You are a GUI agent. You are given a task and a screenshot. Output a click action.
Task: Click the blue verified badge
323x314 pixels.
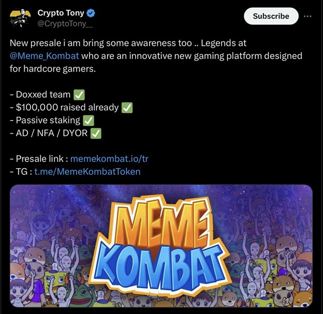(91, 13)
